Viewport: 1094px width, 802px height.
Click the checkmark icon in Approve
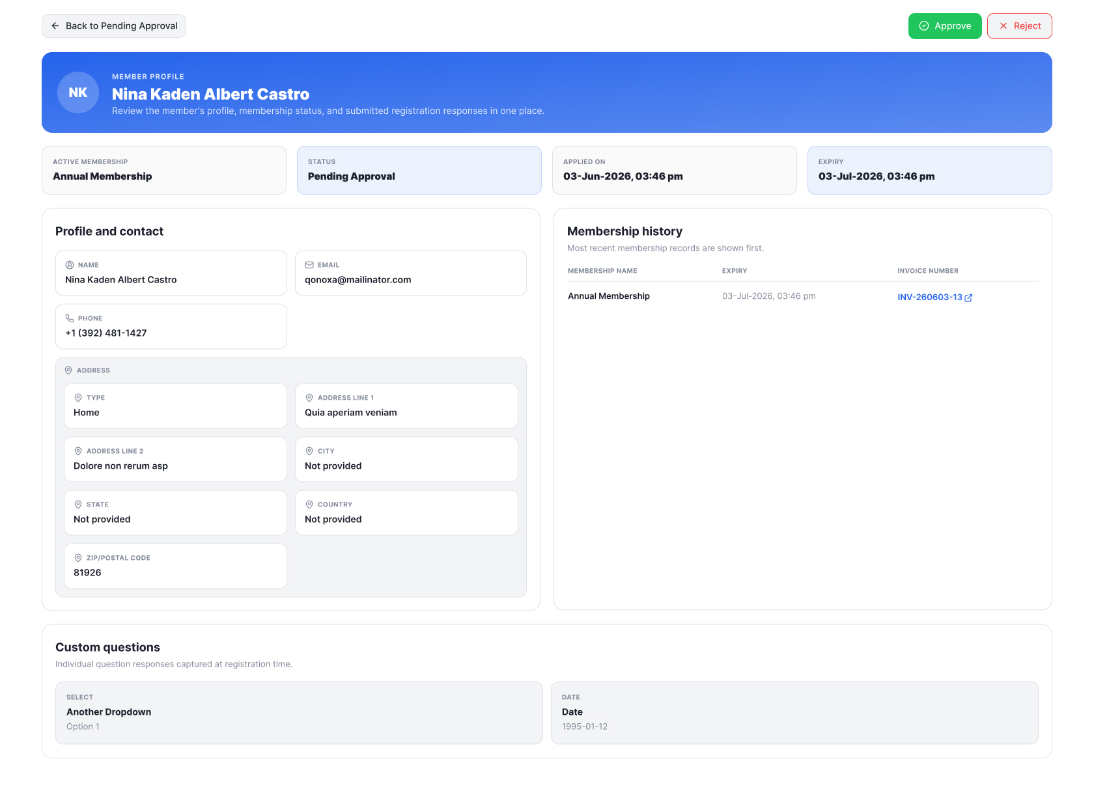(x=924, y=26)
